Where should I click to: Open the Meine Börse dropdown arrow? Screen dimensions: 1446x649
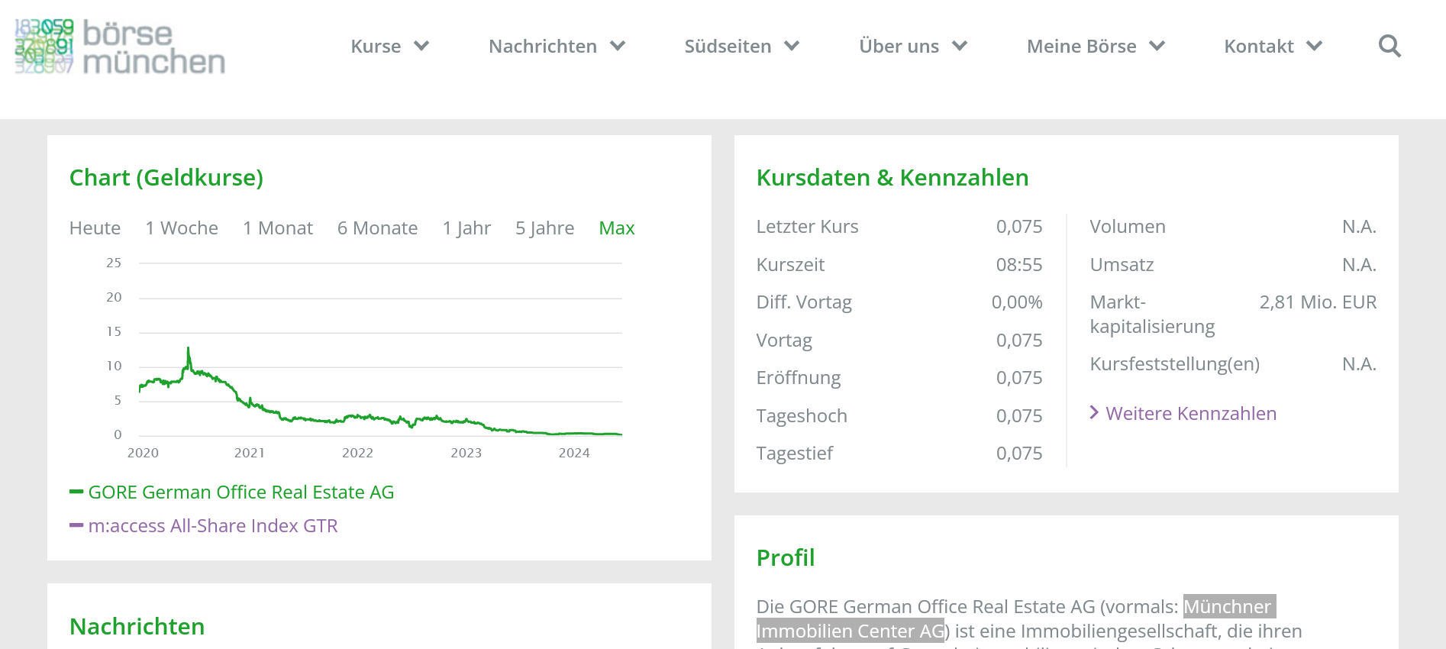(1157, 47)
